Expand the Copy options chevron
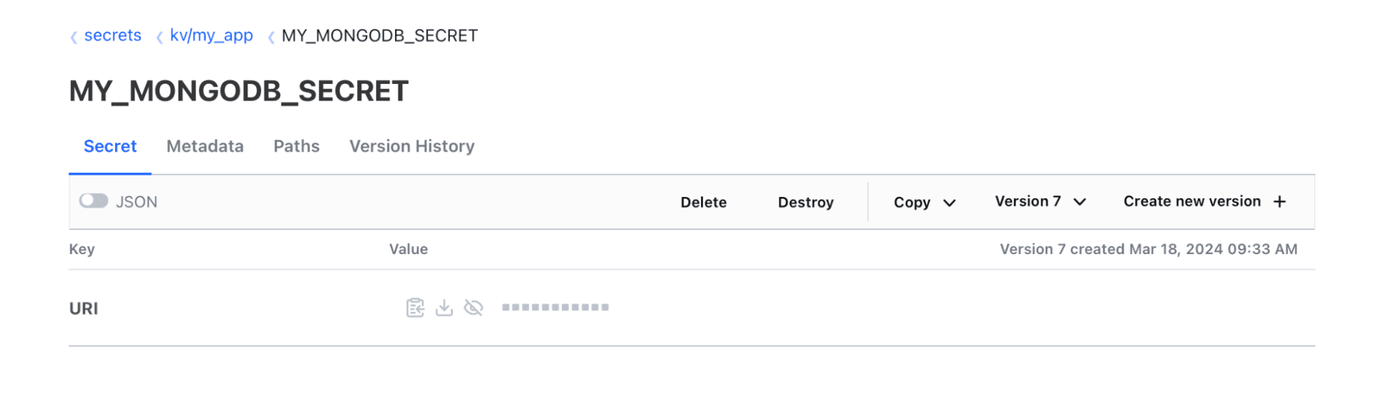The image size is (1378, 420). click(x=949, y=202)
